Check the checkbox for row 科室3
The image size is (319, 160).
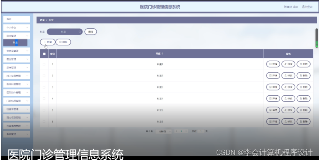click(44, 87)
